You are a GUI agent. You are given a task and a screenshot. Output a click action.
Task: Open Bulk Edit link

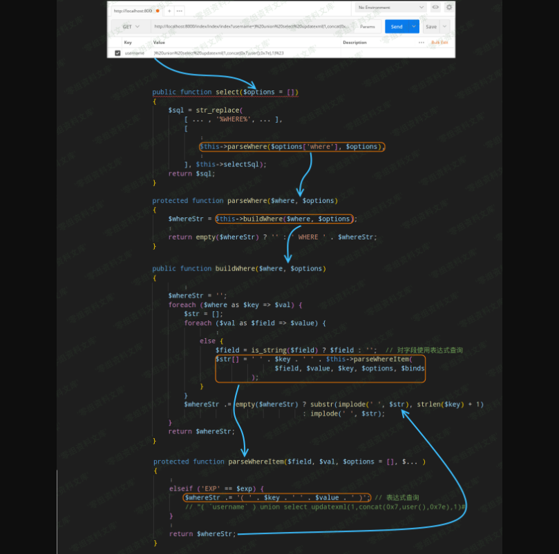coord(439,42)
